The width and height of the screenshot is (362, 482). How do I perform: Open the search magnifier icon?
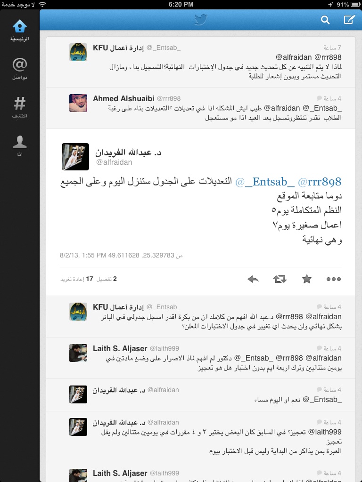click(325, 20)
